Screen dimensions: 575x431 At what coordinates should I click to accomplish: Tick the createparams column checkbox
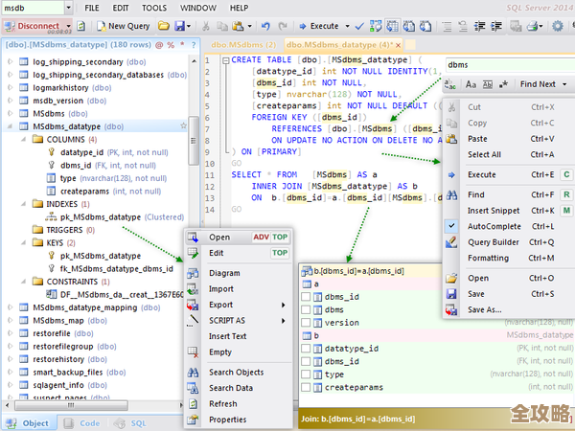[307, 387]
